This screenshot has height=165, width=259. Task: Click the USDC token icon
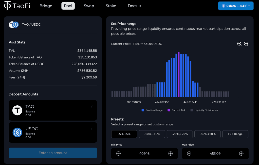coord(17,133)
